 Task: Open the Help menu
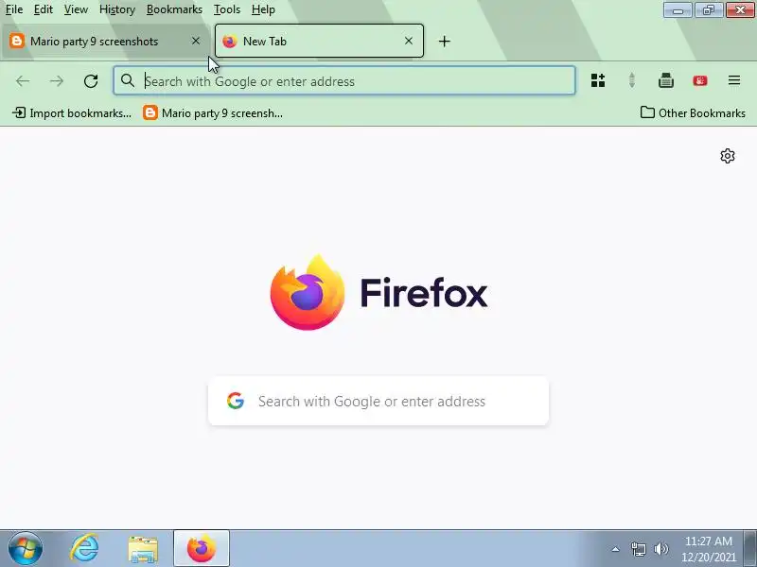click(263, 9)
